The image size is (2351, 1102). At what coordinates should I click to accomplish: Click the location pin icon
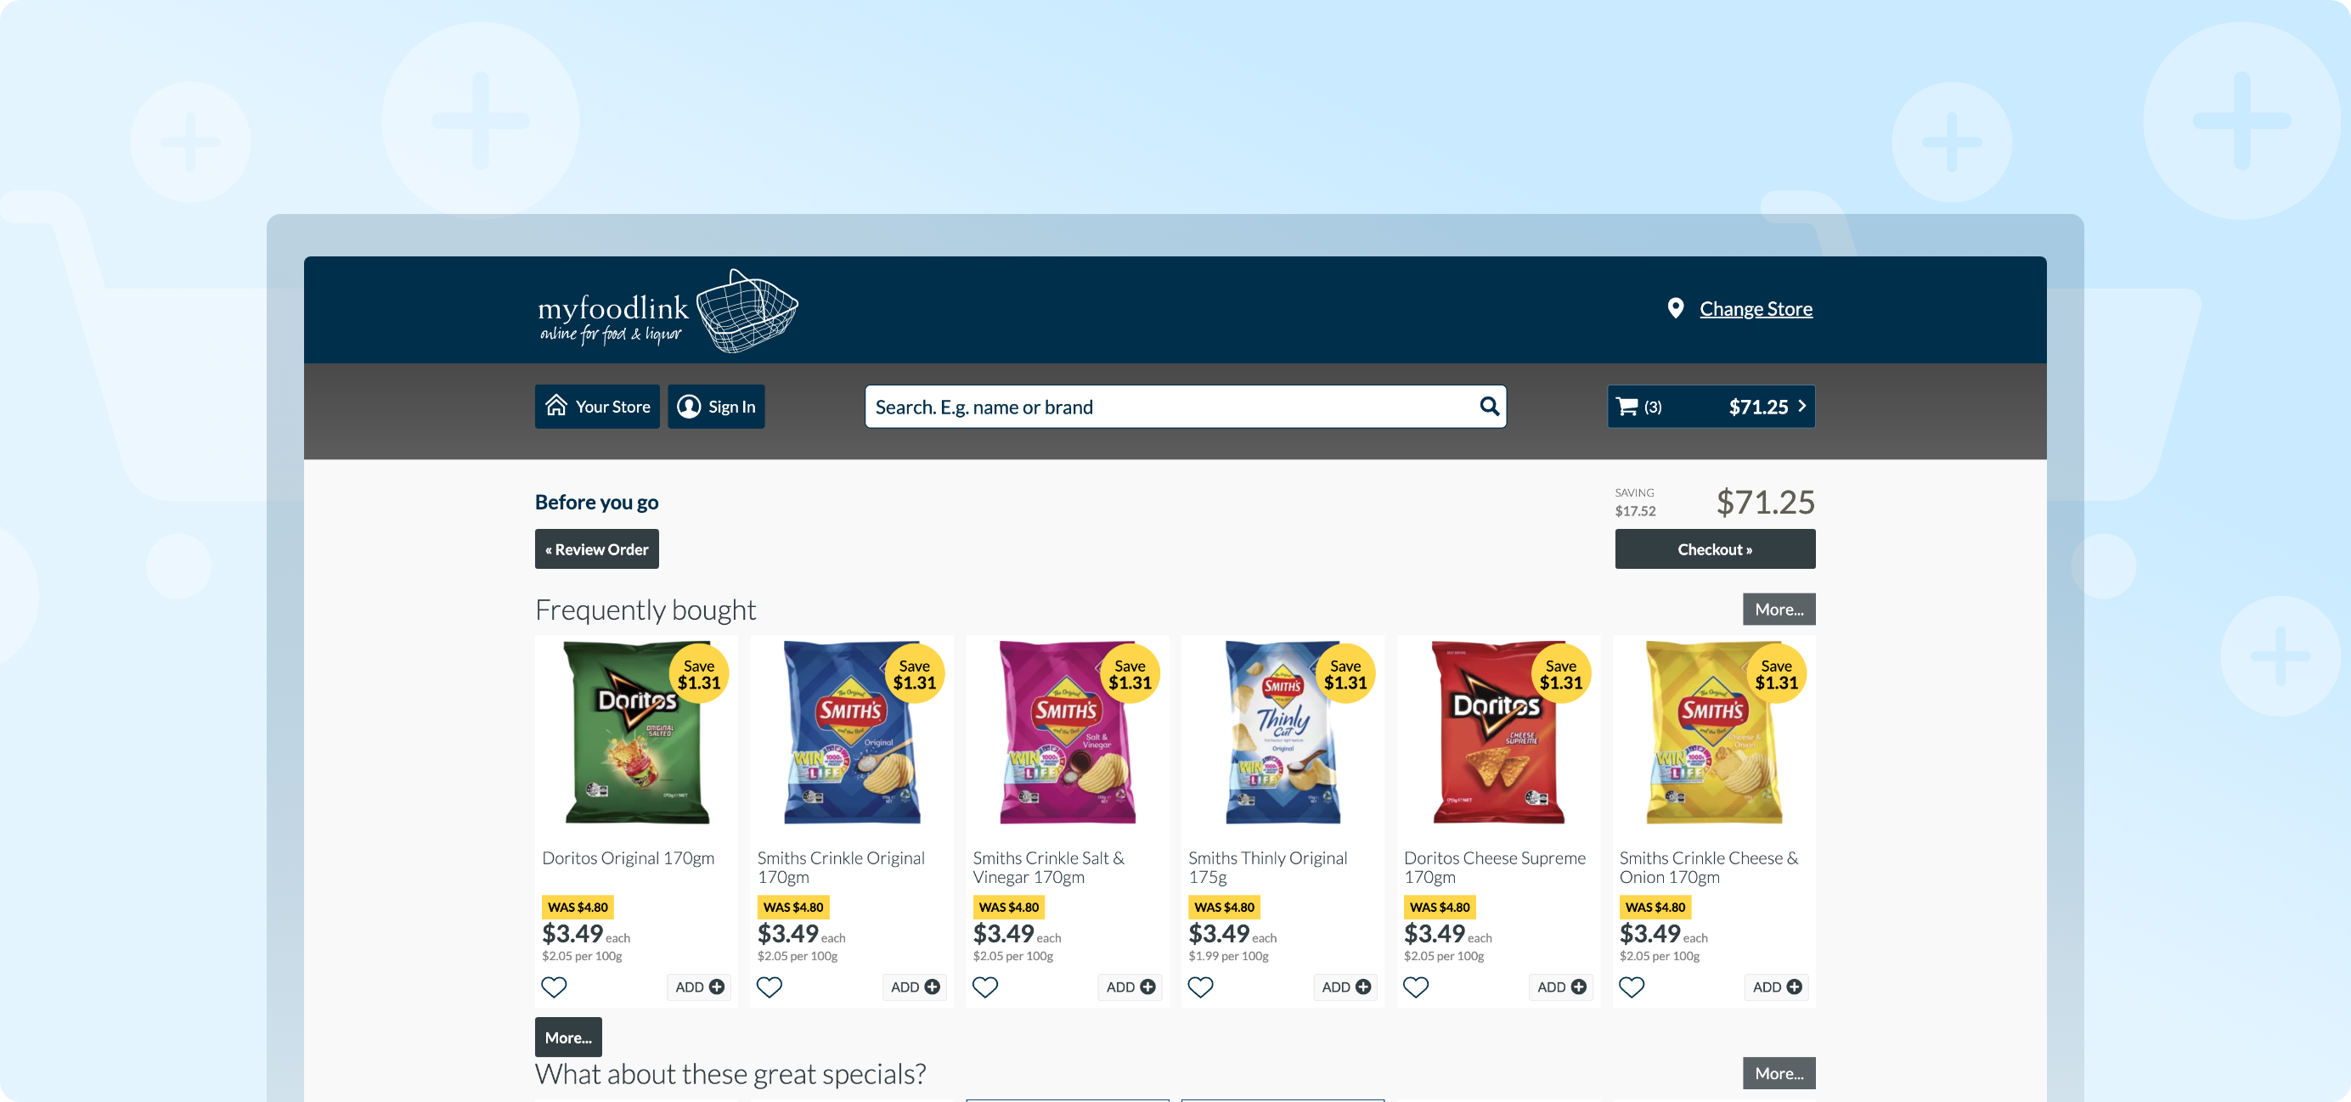1676,308
